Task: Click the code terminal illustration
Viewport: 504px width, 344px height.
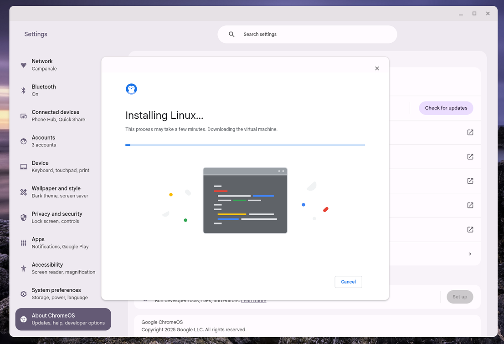Action: 245,200
